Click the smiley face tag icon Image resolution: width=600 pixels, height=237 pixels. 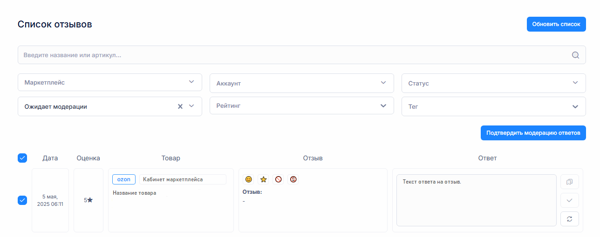coord(249,179)
